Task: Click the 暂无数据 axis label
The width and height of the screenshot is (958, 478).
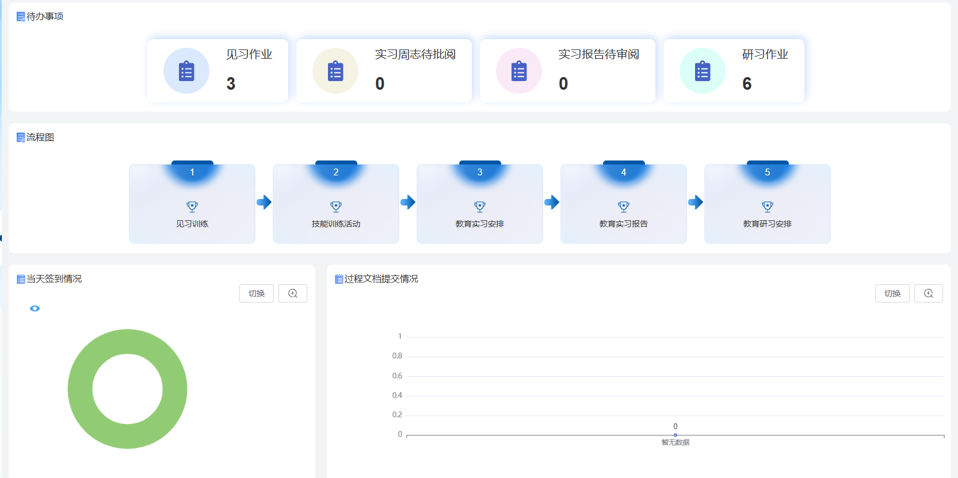Action: click(675, 442)
